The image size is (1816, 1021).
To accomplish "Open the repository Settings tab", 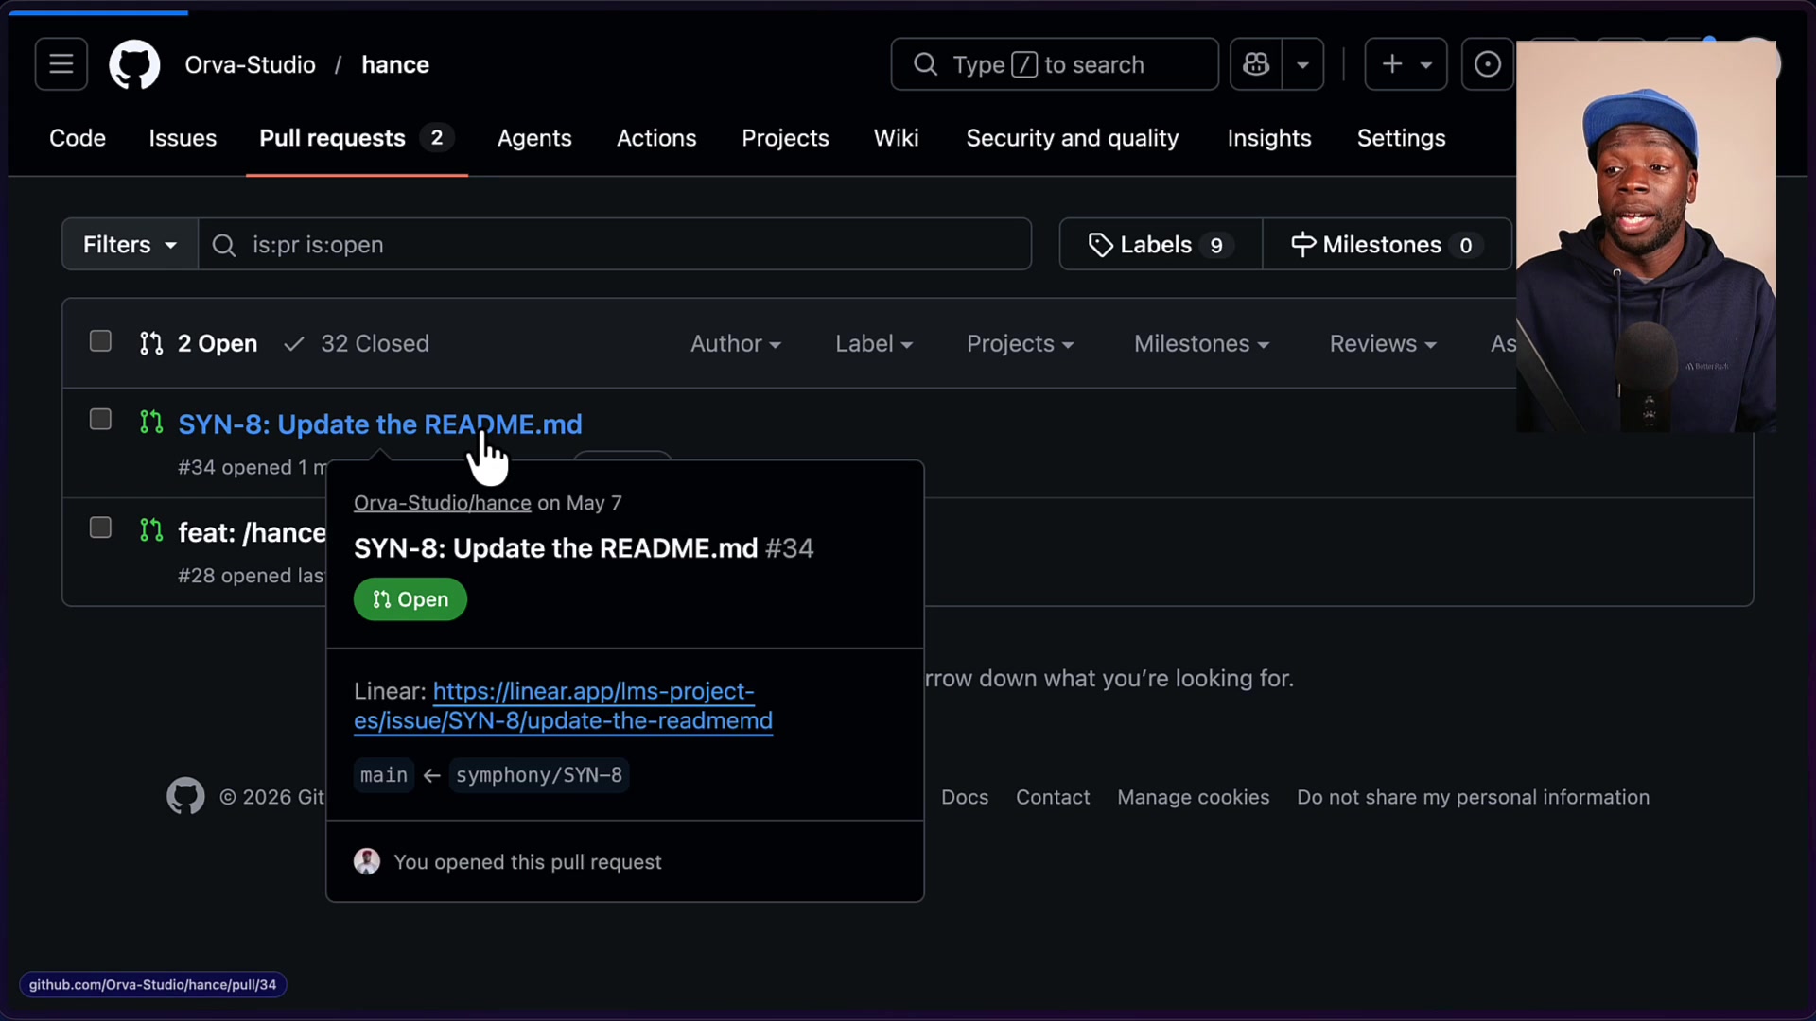I will tap(1401, 138).
